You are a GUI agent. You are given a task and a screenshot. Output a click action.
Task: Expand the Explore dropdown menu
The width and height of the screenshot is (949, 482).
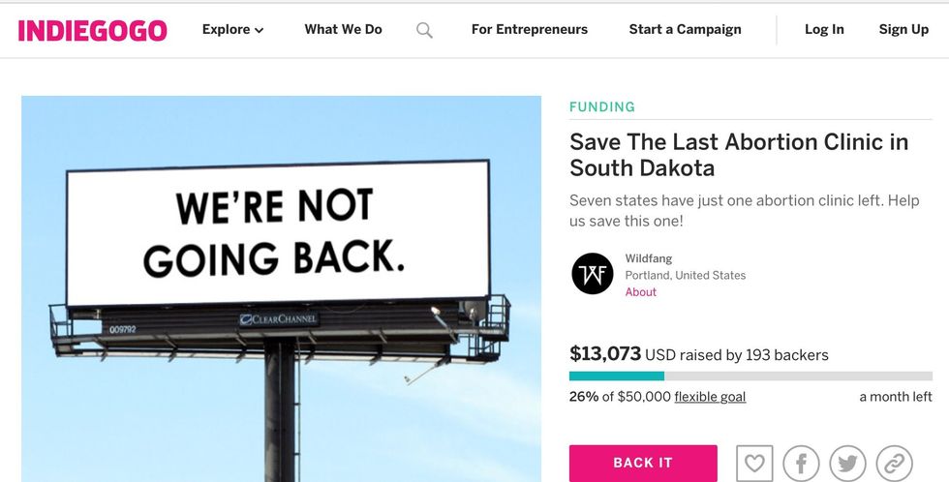coord(232,30)
